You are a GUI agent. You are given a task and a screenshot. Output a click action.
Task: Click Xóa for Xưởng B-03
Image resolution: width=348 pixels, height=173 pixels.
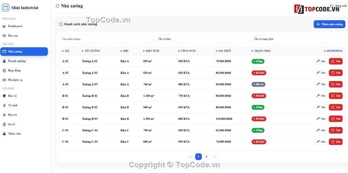(336, 119)
